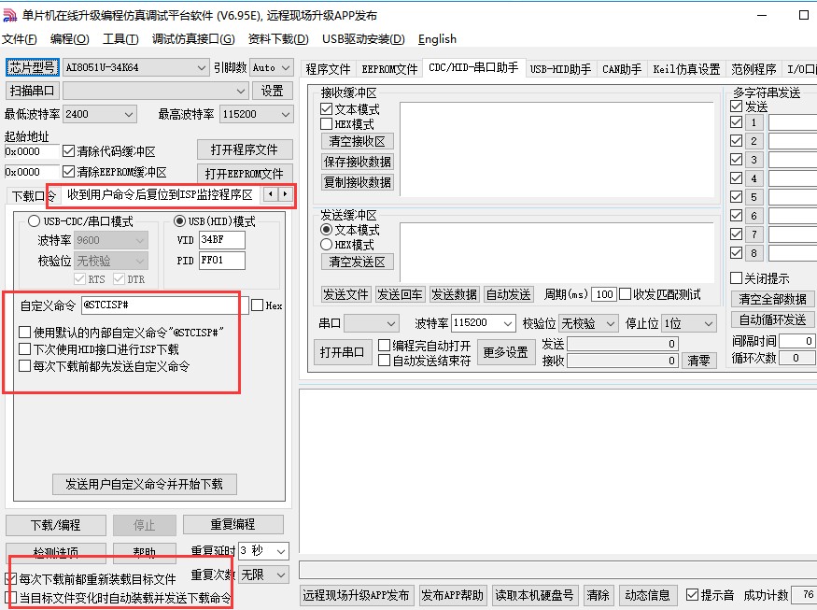This screenshot has width=817, height=610.
Task: Select the CAN助手 tab
Action: pos(622,69)
